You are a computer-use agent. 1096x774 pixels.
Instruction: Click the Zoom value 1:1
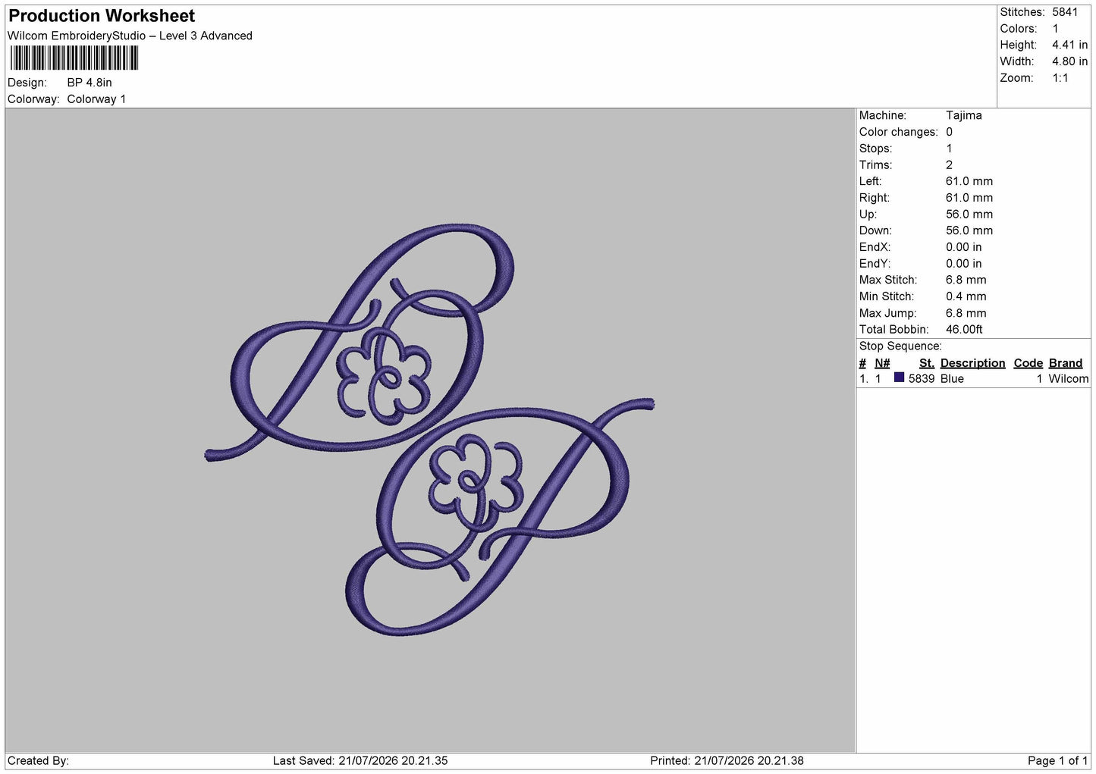[x=1060, y=78]
